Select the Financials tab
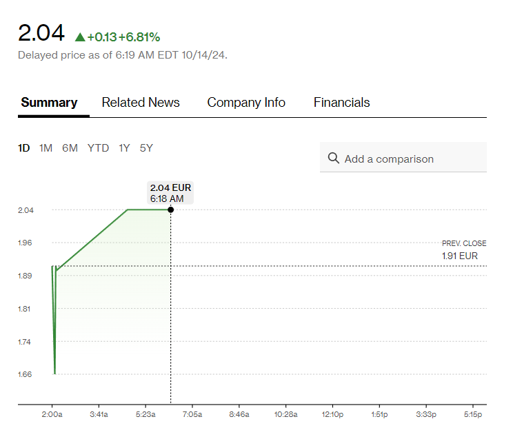Viewport: 513px width, 428px height. (341, 103)
